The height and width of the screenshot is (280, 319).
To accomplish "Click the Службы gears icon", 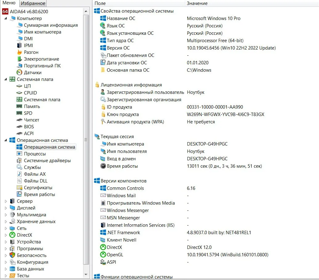I will [x=19, y=167].
